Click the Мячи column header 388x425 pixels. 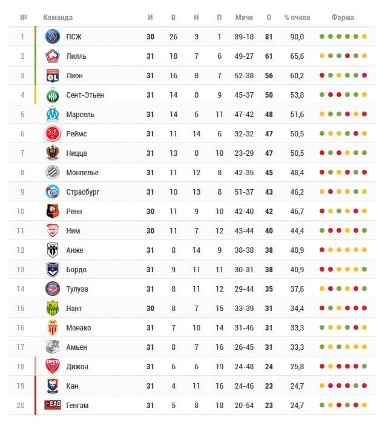244,18
